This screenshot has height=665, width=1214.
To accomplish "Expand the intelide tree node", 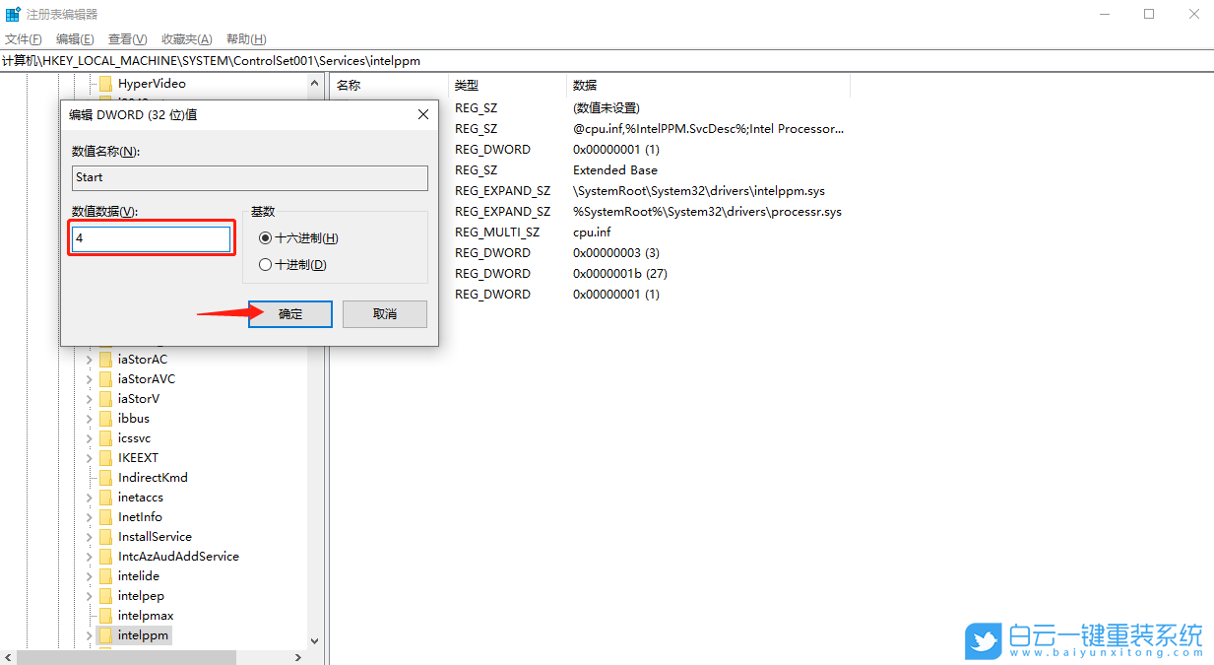I will click(x=89, y=575).
